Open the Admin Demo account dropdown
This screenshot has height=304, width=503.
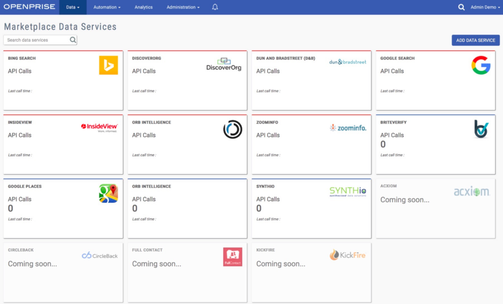pos(484,7)
